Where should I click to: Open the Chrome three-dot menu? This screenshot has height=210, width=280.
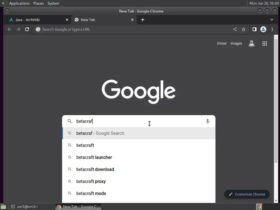(x=272, y=29)
